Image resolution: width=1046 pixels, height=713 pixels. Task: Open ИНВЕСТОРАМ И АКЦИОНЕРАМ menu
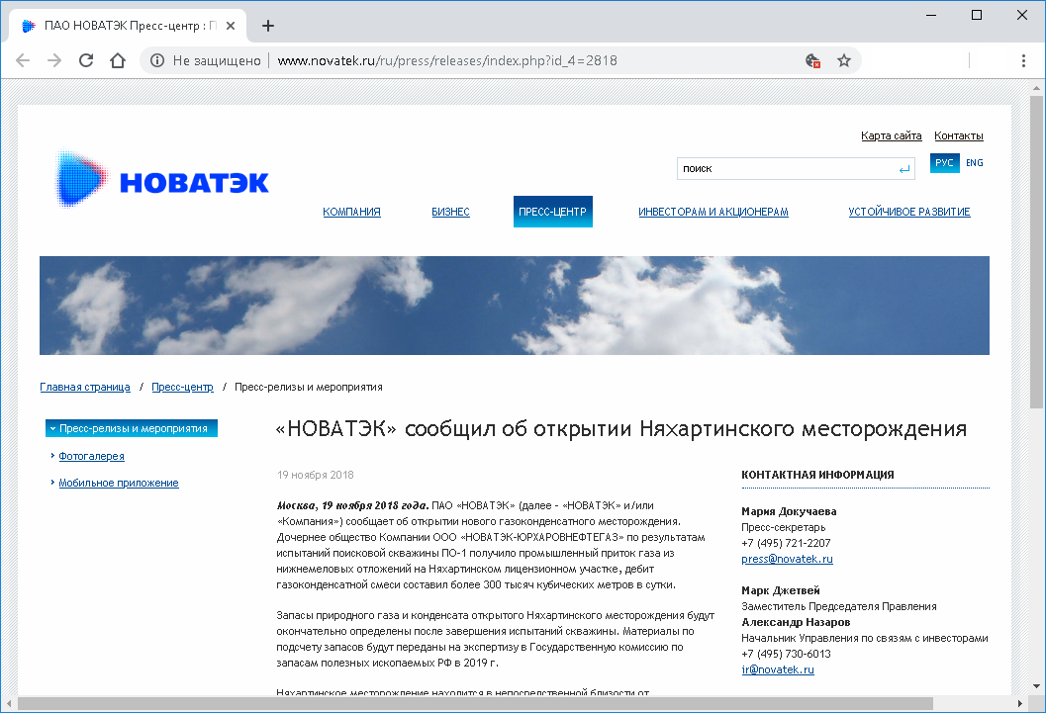coord(713,212)
